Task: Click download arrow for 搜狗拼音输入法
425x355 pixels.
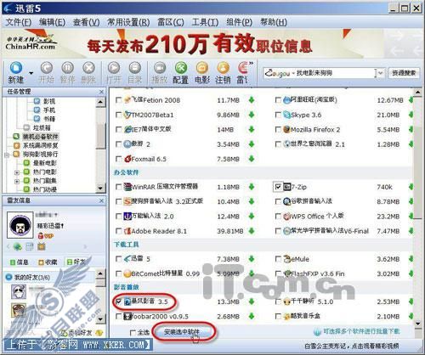Action: 252,201
